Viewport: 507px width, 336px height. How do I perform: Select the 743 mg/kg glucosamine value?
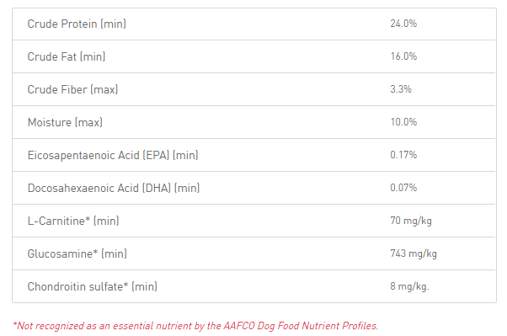coord(414,253)
